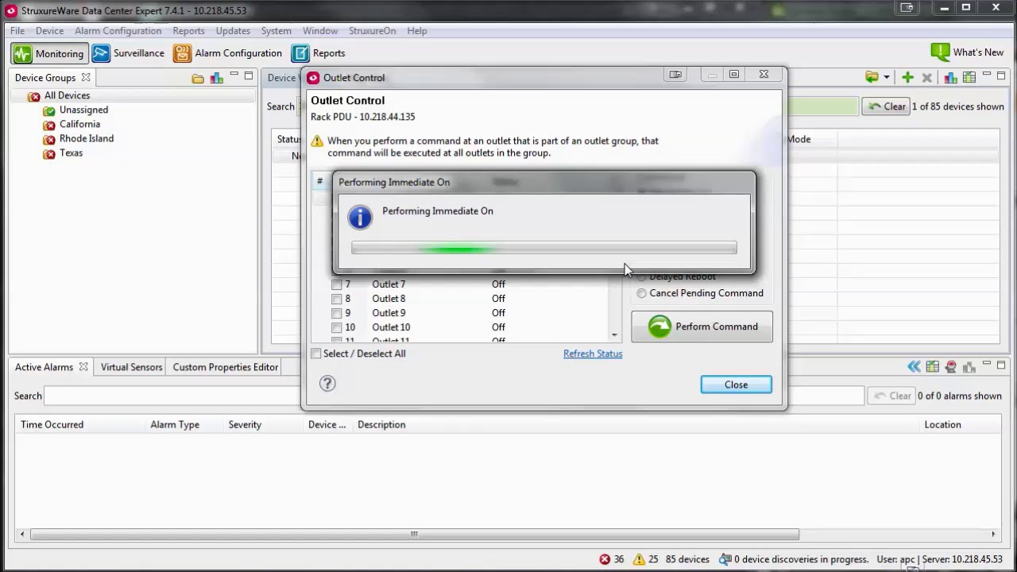Open the StruxureOn menu

(372, 31)
